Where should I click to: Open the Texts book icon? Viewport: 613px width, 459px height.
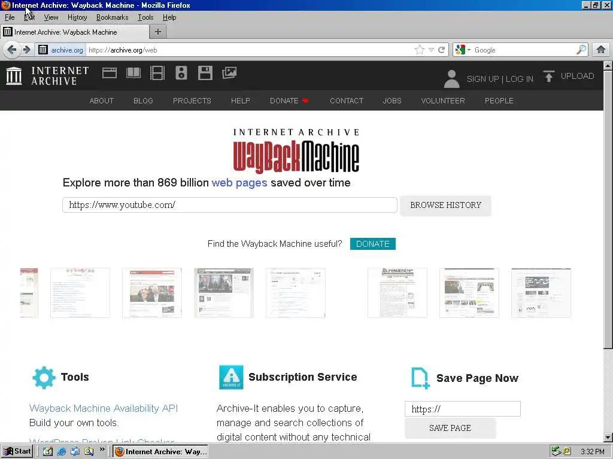click(133, 73)
